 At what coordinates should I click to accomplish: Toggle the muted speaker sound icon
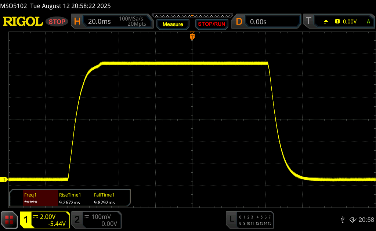click(x=353, y=220)
